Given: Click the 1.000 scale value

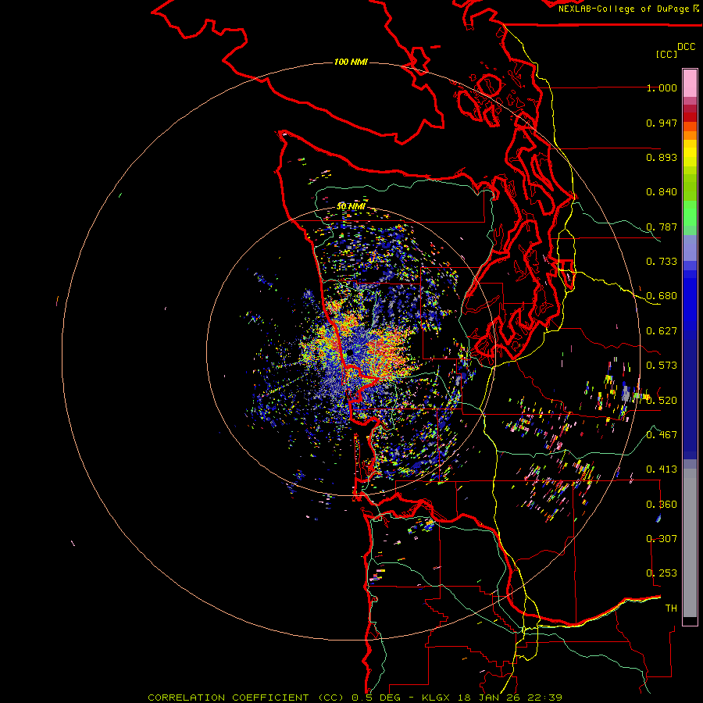Looking at the screenshot, I should pos(662,87).
